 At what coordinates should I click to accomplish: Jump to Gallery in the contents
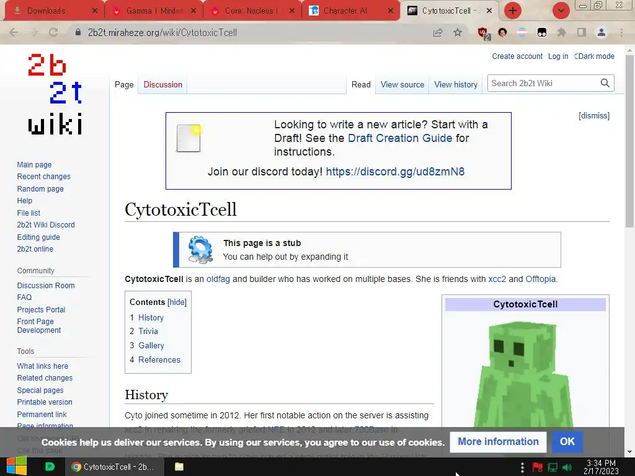(x=151, y=346)
